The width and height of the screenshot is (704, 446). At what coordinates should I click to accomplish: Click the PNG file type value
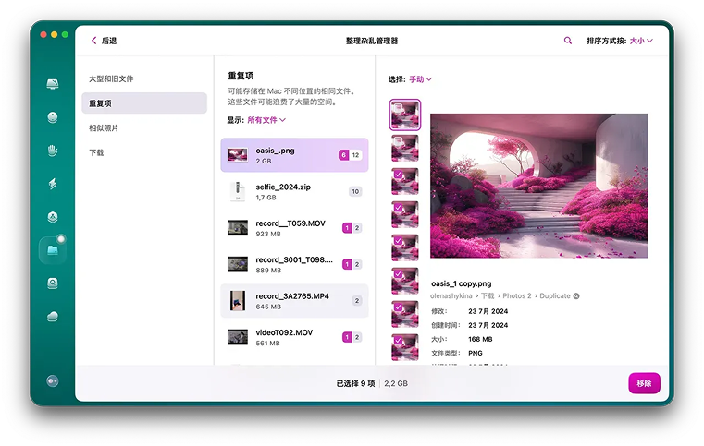[476, 354]
